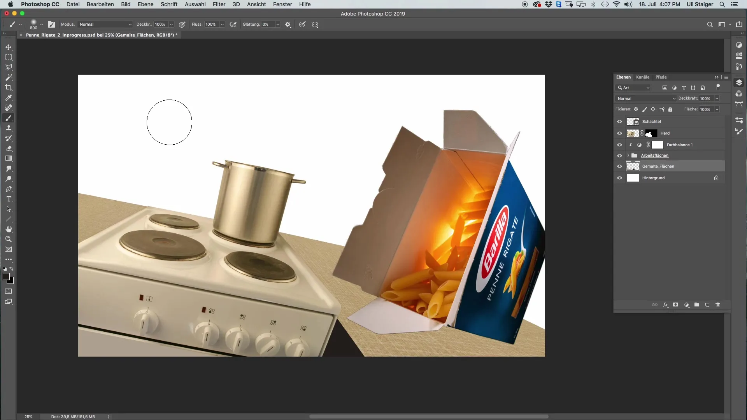Select the Move tool
The image size is (747, 420).
pos(9,47)
